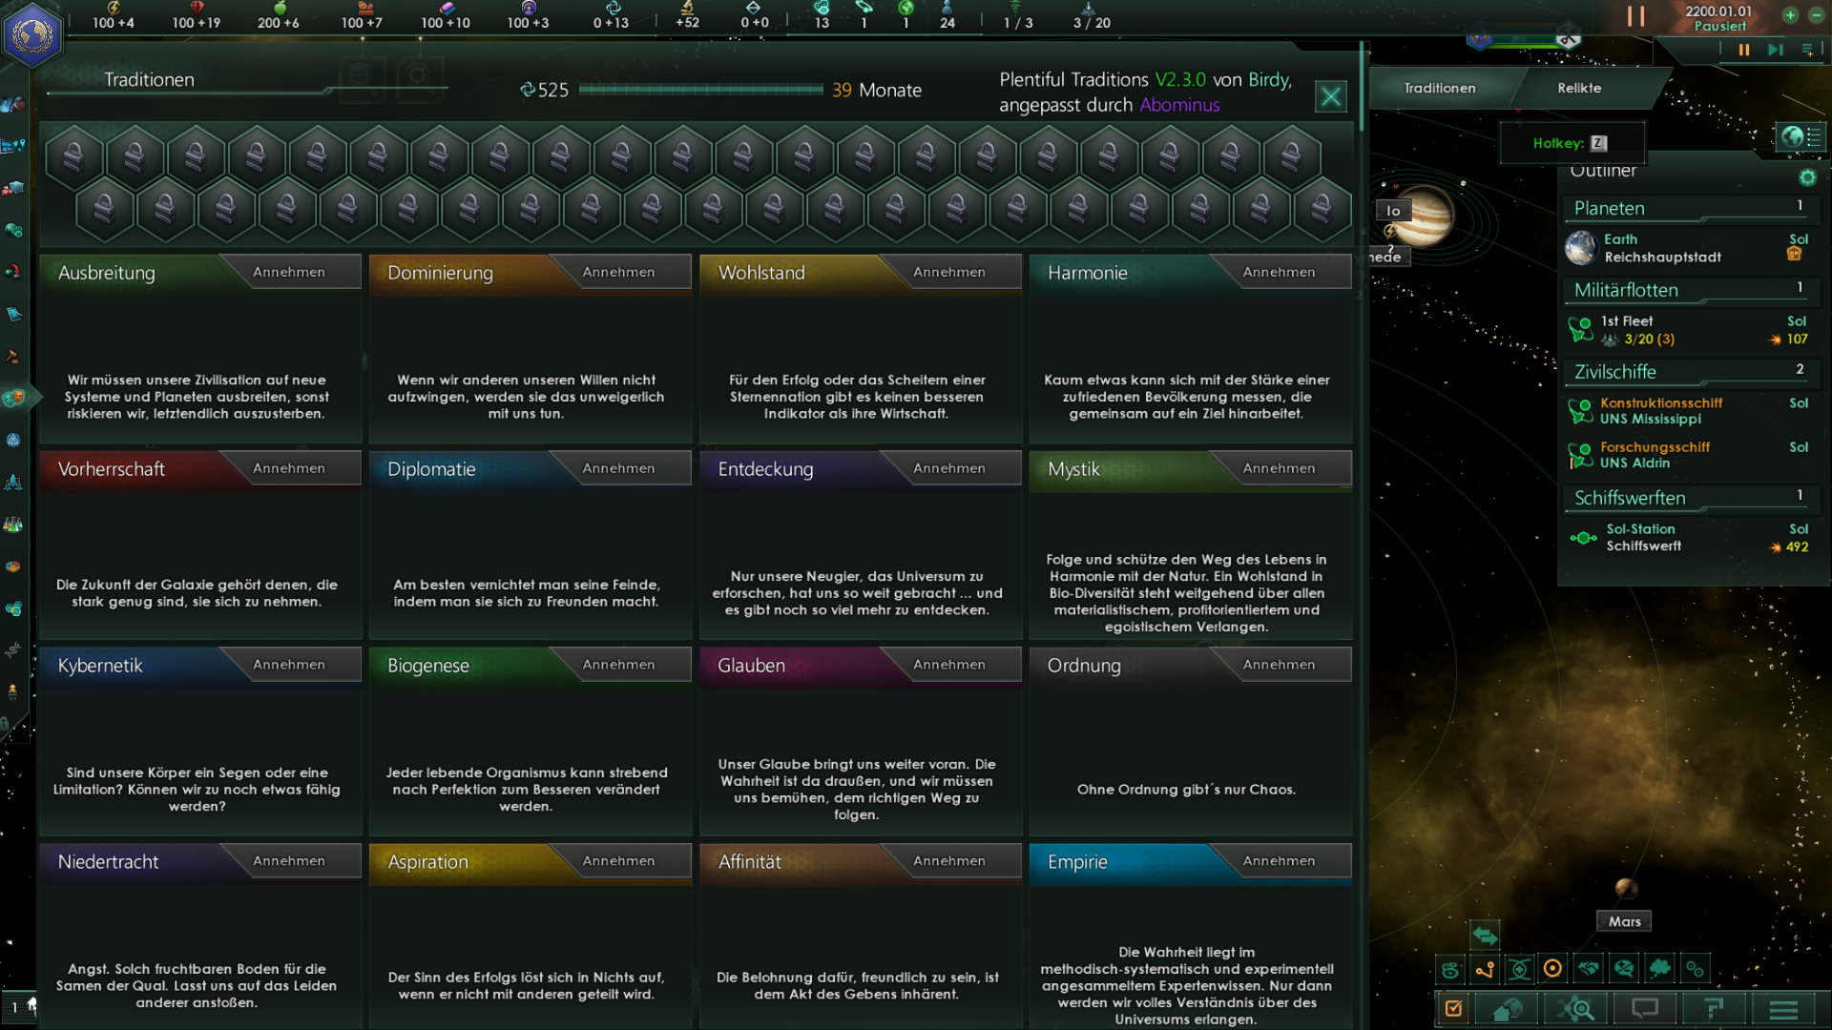
Task: Open the main menu hamburger icon
Action: (1783, 1009)
